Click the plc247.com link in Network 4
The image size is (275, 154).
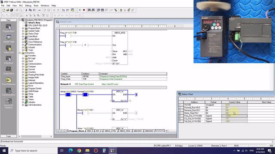point(110,84)
